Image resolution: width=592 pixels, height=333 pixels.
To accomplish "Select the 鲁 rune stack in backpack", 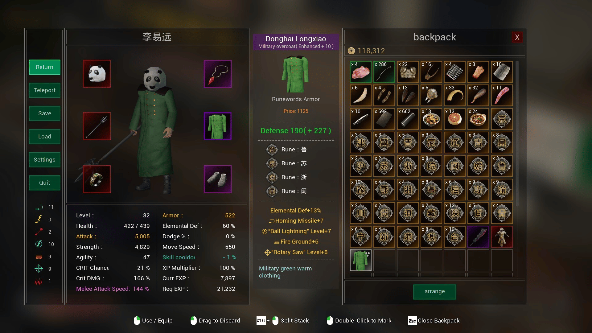I will [502, 166].
